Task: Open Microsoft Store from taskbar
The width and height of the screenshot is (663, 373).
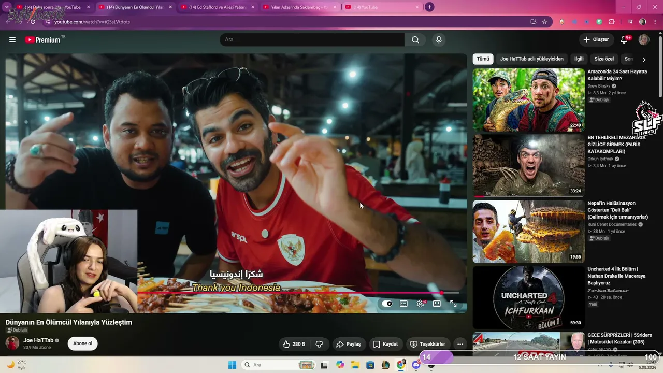Action: point(370,365)
